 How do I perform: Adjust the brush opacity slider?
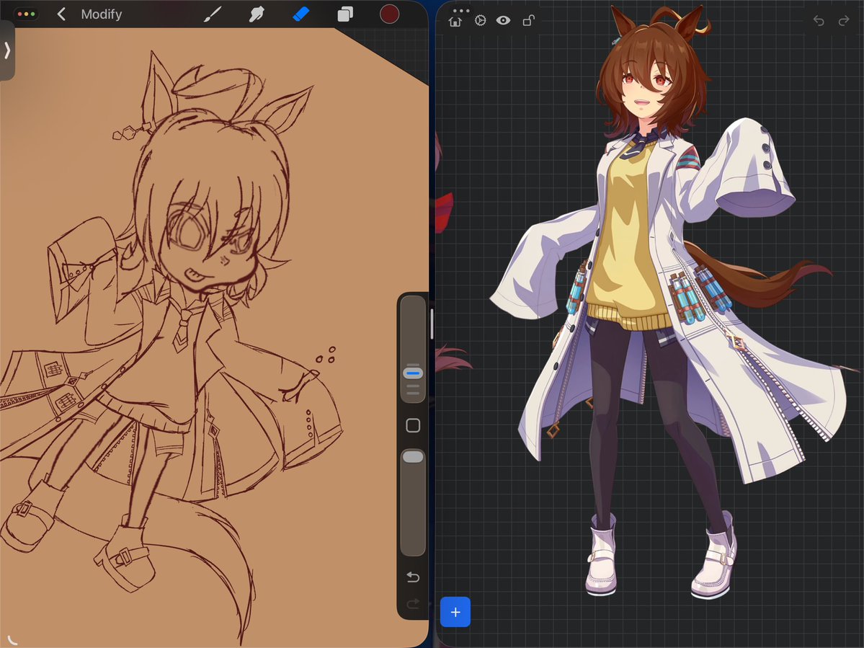tap(413, 457)
